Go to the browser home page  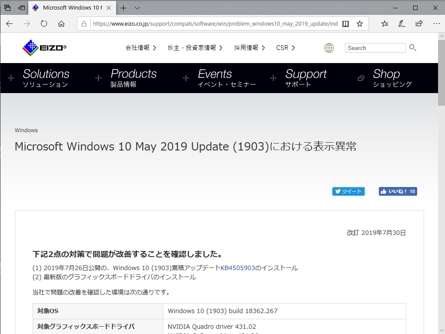click(61, 23)
